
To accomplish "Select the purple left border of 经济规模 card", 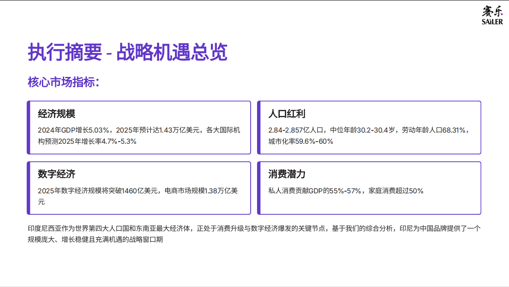I will click(28, 127).
